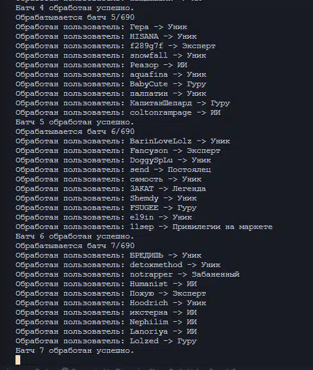Click the terminal cursor block
Screen dimensions: 313x370
click(x=18, y=360)
